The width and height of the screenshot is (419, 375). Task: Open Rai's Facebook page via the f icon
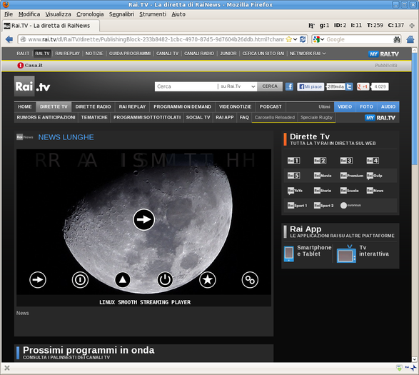click(x=289, y=86)
